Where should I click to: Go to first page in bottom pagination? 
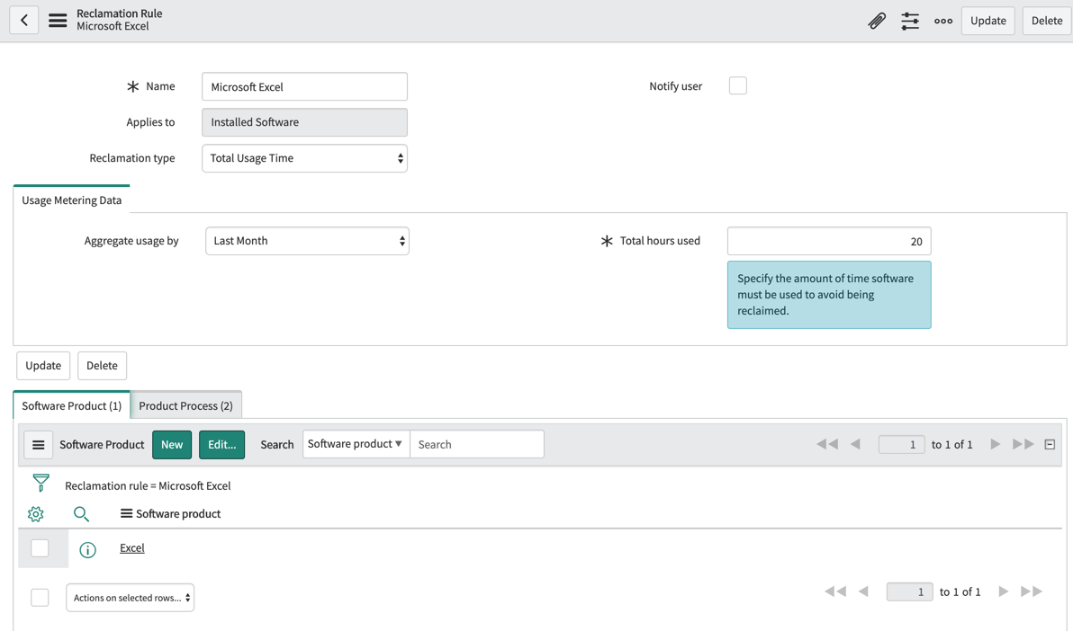pyautogui.click(x=834, y=591)
